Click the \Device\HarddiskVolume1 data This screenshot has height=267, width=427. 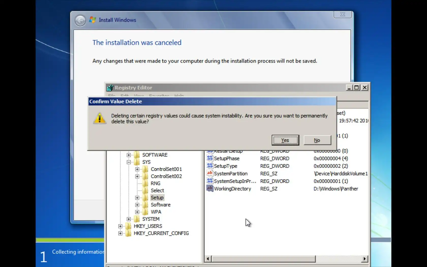tap(341, 174)
